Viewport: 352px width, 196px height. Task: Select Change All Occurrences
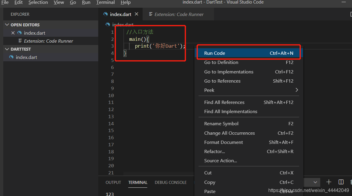tap(249, 133)
